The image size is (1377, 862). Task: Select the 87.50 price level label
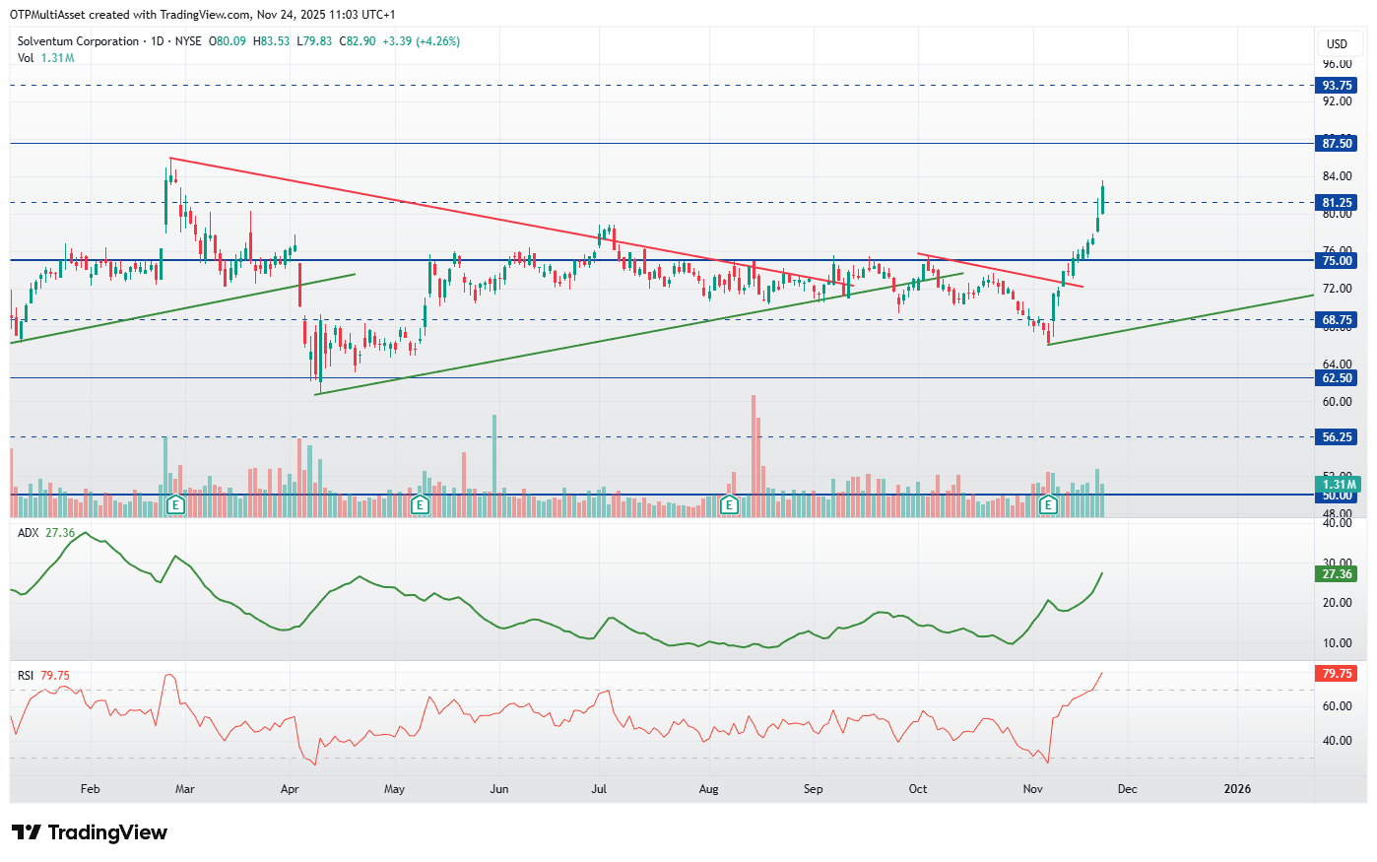click(x=1337, y=144)
